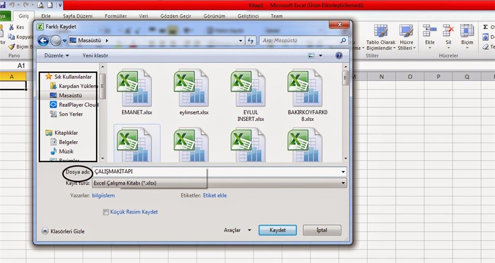This screenshot has width=495, height=263.
Task: Switch to the Giriş ribbon tab
Action: click(x=24, y=16)
